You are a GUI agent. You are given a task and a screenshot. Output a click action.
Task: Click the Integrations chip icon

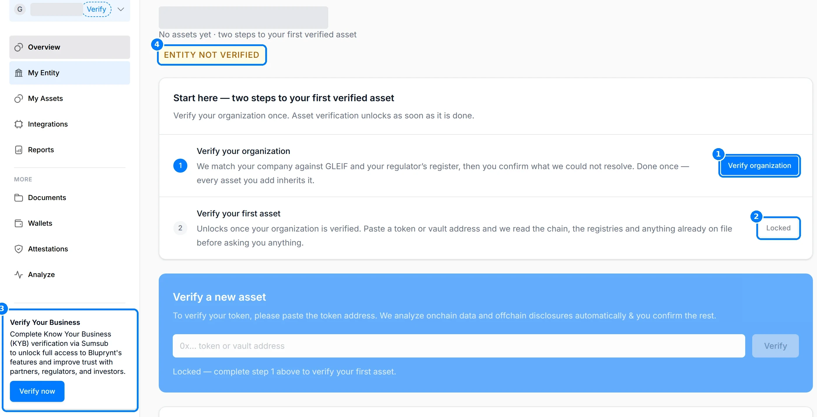click(x=19, y=124)
